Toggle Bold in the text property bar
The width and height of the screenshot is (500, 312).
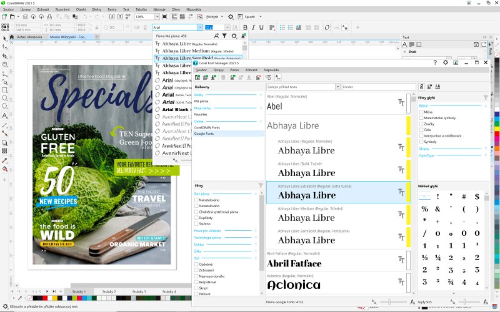point(245,27)
